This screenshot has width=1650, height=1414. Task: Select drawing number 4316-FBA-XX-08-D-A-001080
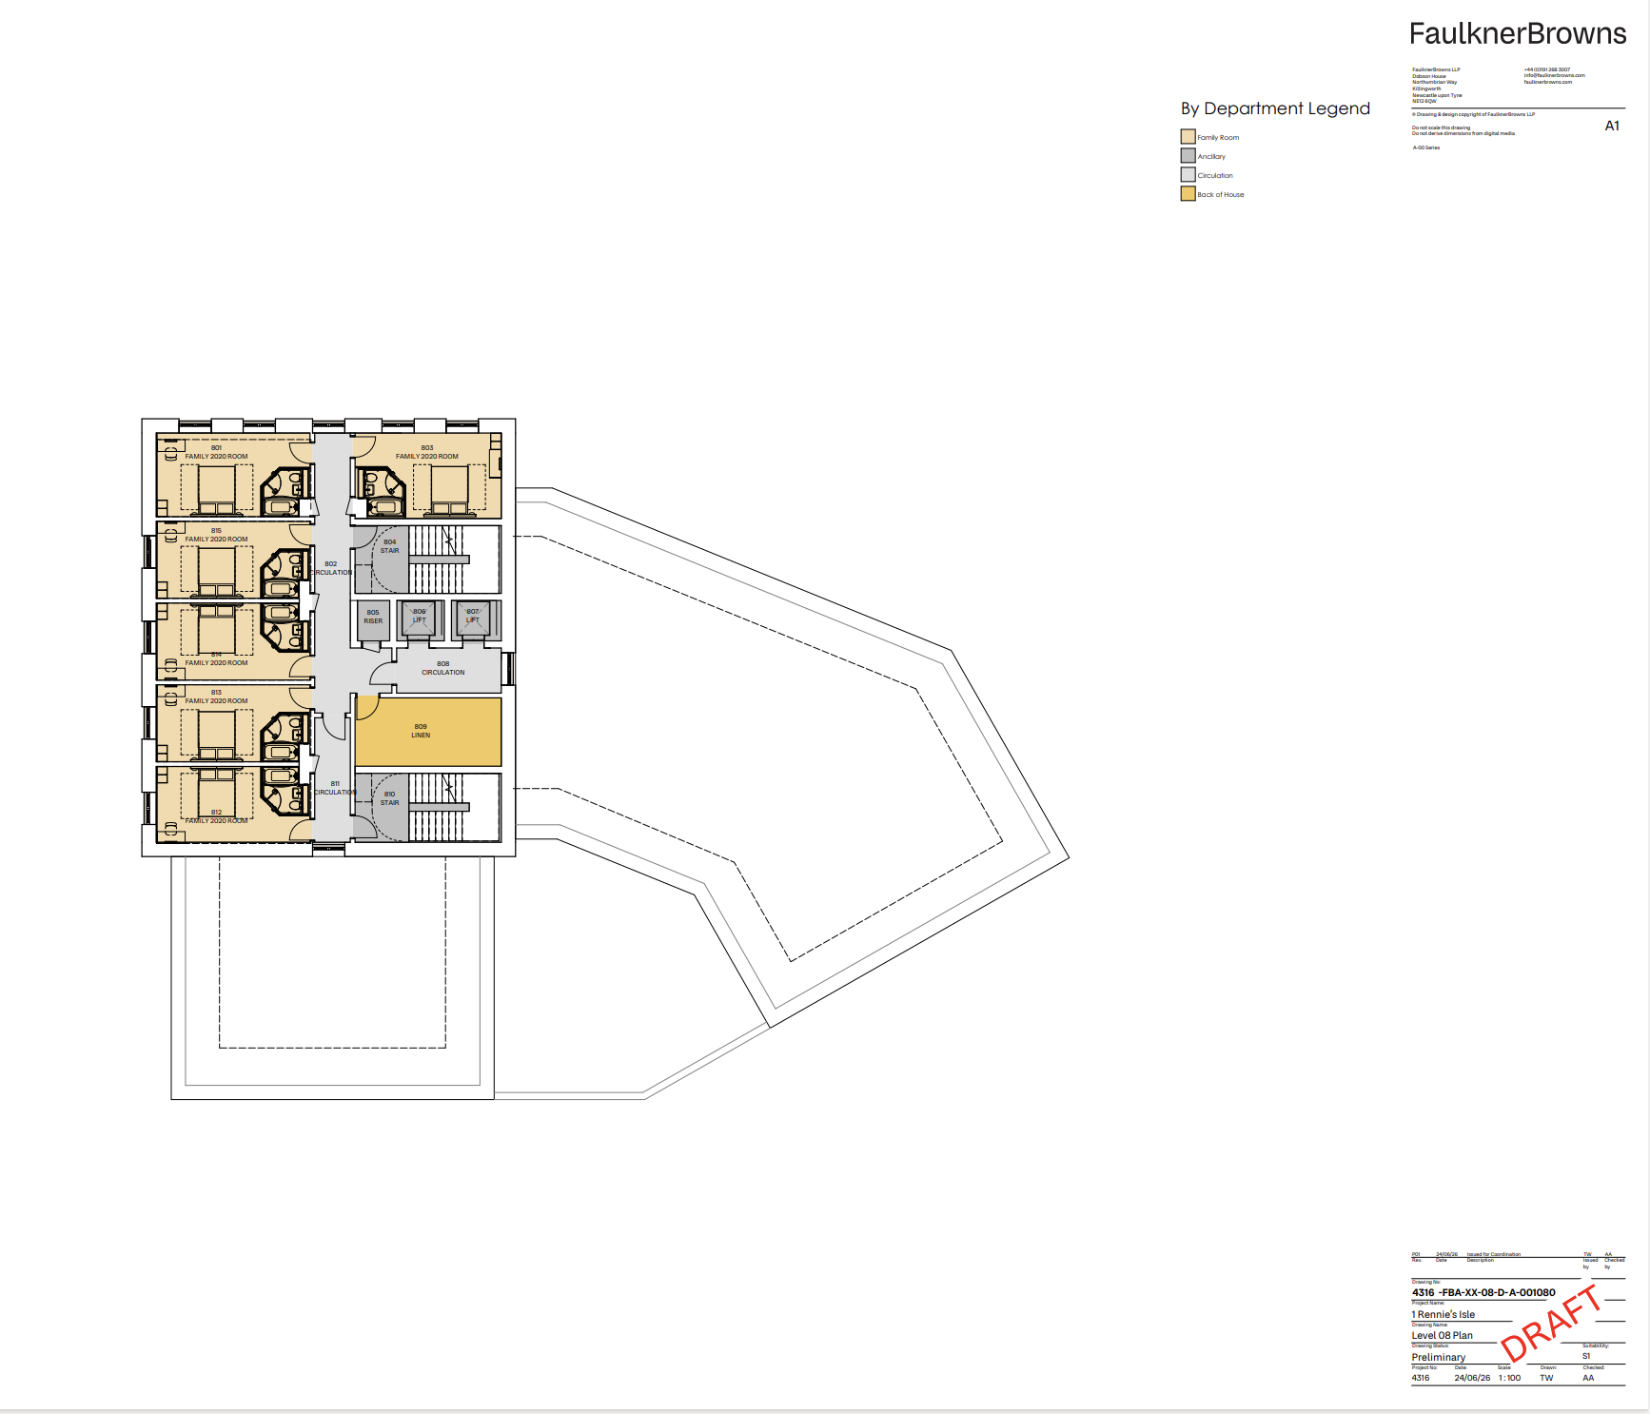coord(1483,1292)
